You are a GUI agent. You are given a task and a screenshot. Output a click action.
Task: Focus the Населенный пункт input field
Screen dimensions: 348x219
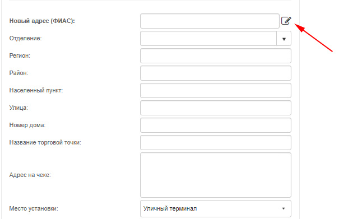click(x=216, y=91)
